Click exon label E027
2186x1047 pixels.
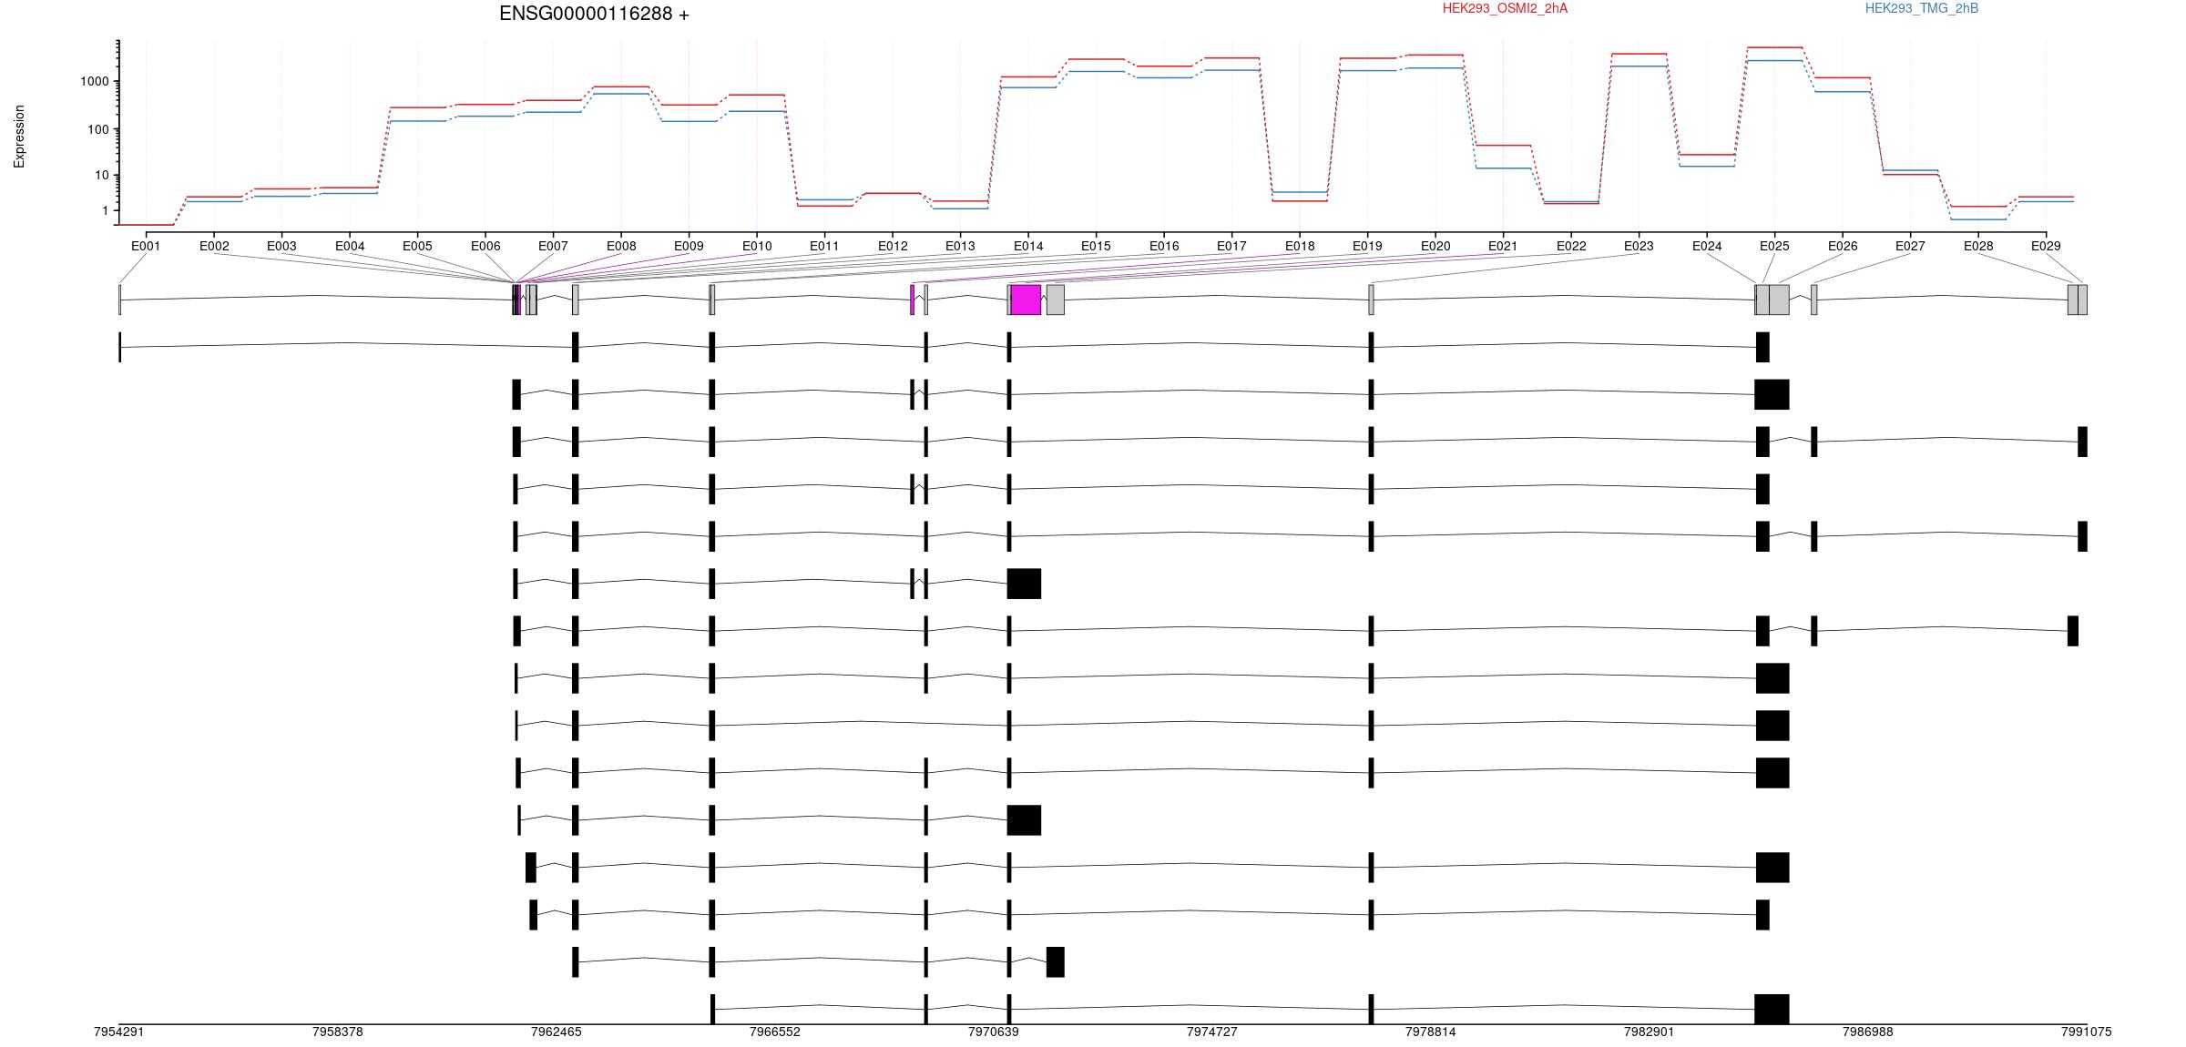click(x=1910, y=246)
